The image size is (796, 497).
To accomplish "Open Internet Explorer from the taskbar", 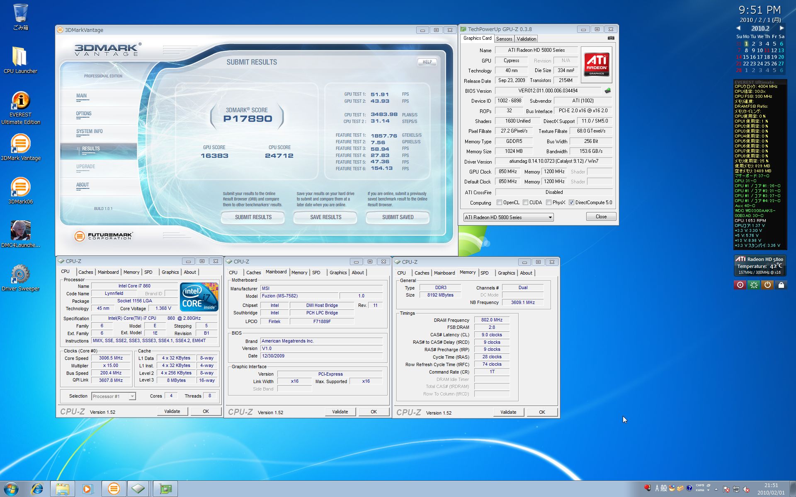I will point(37,489).
